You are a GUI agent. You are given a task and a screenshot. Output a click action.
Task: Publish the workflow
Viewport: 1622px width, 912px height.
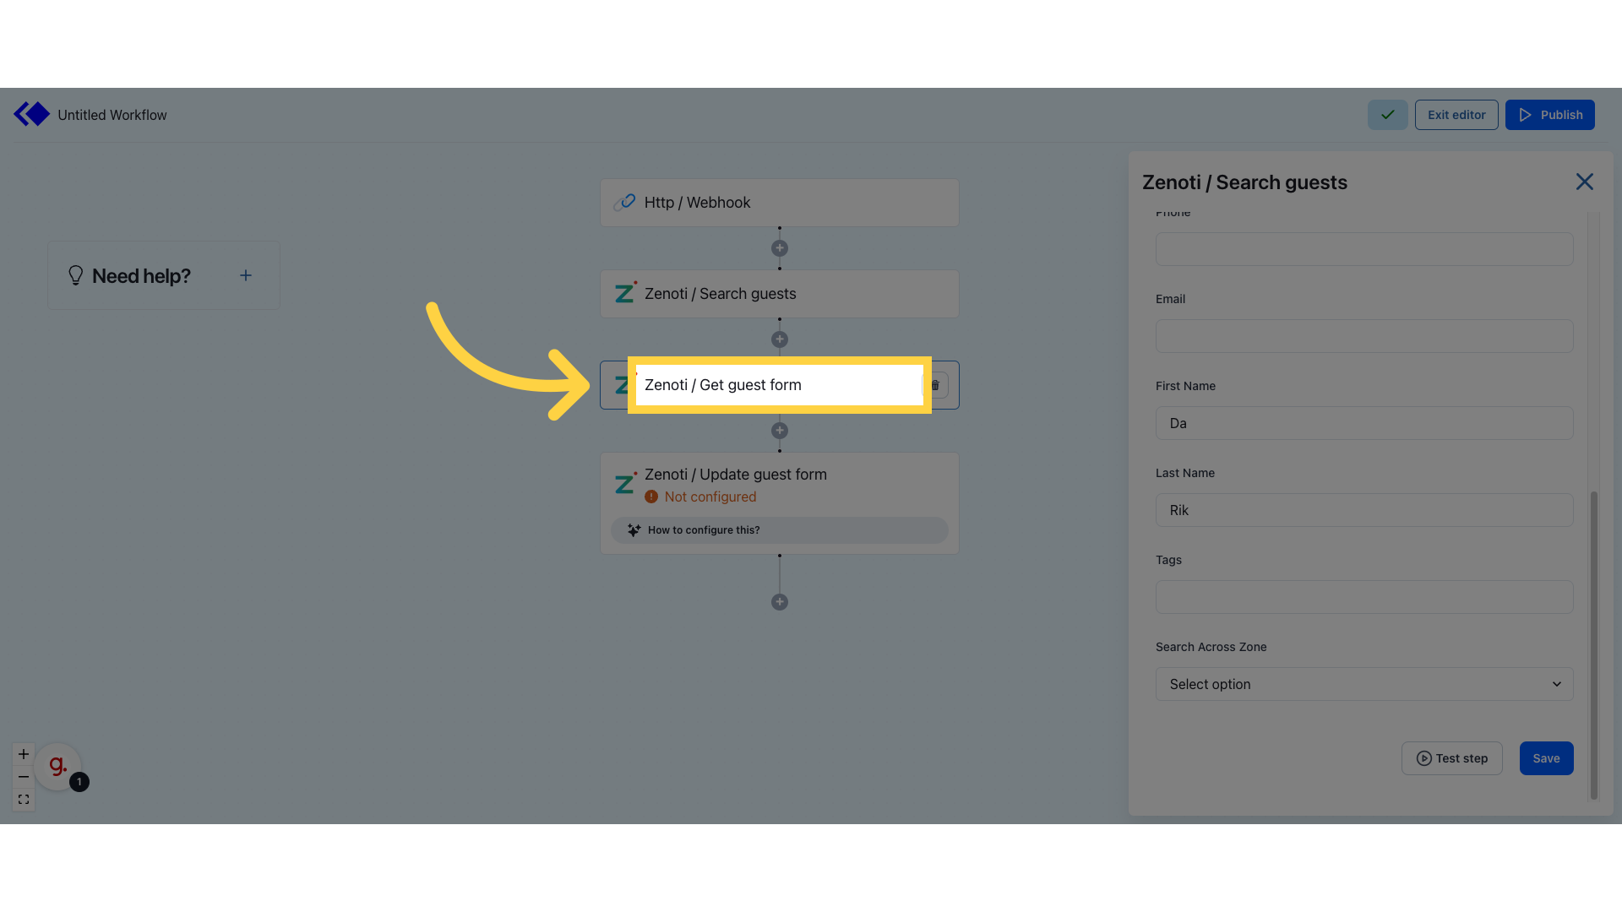point(1549,115)
